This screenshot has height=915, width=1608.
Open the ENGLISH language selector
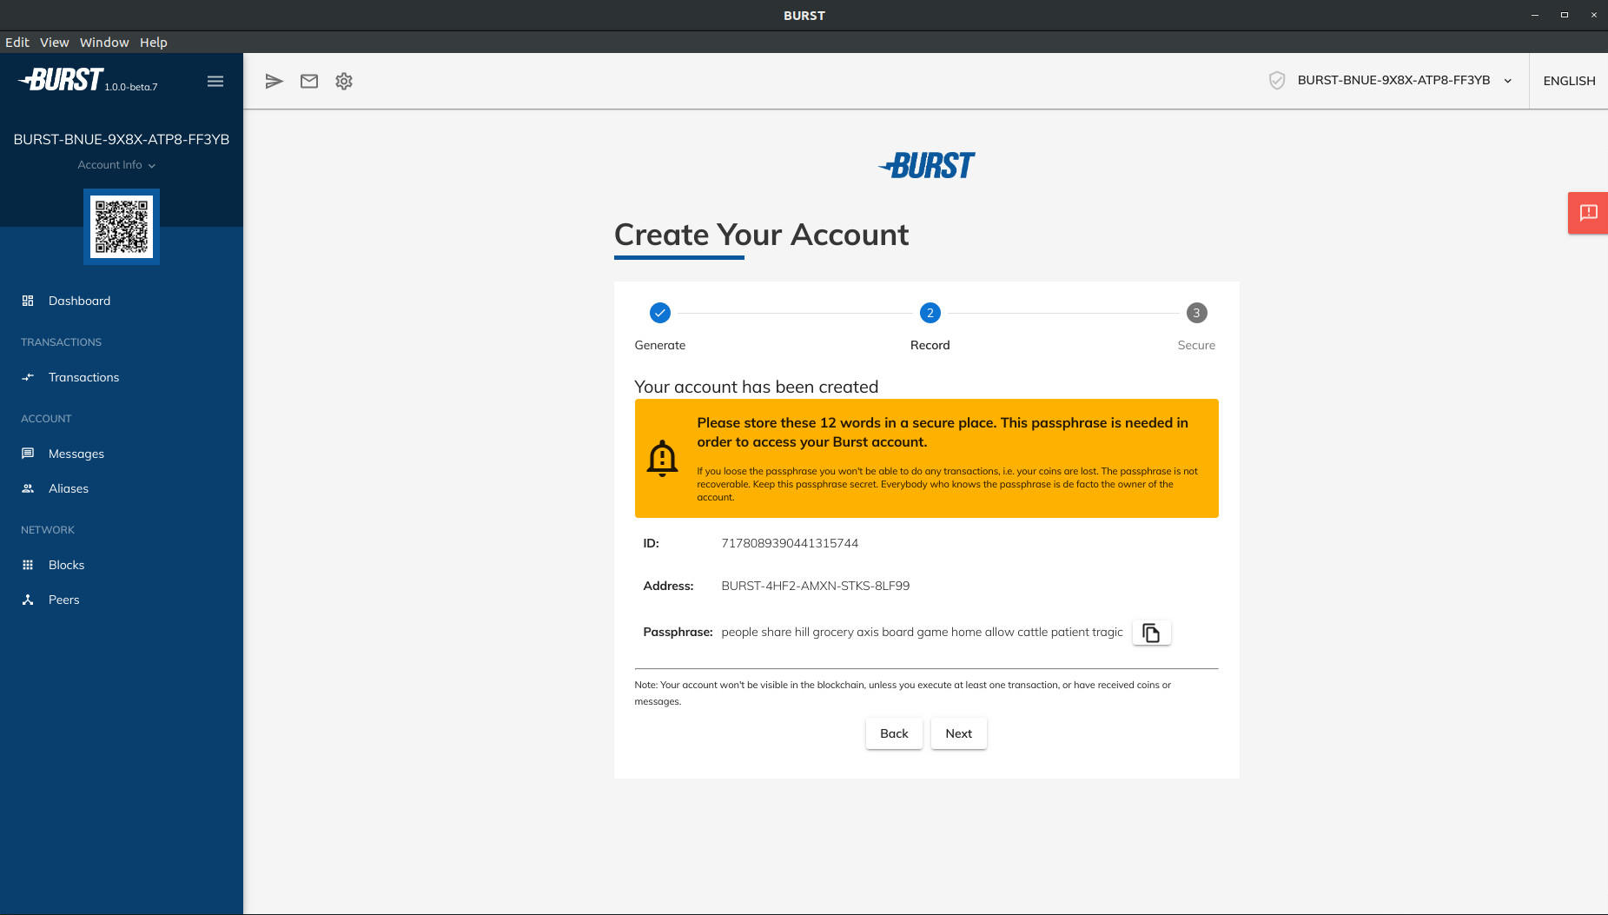1569,81
